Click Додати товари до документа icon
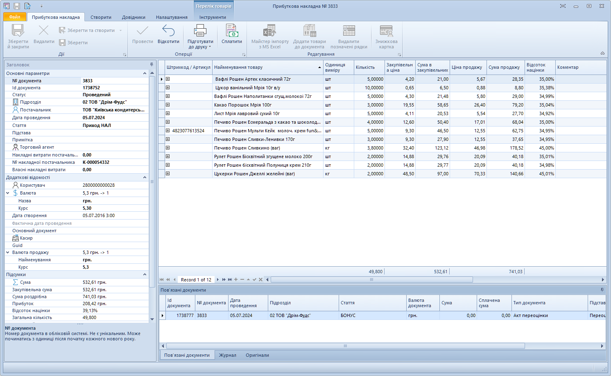611x376 pixels. click(309, 31)
